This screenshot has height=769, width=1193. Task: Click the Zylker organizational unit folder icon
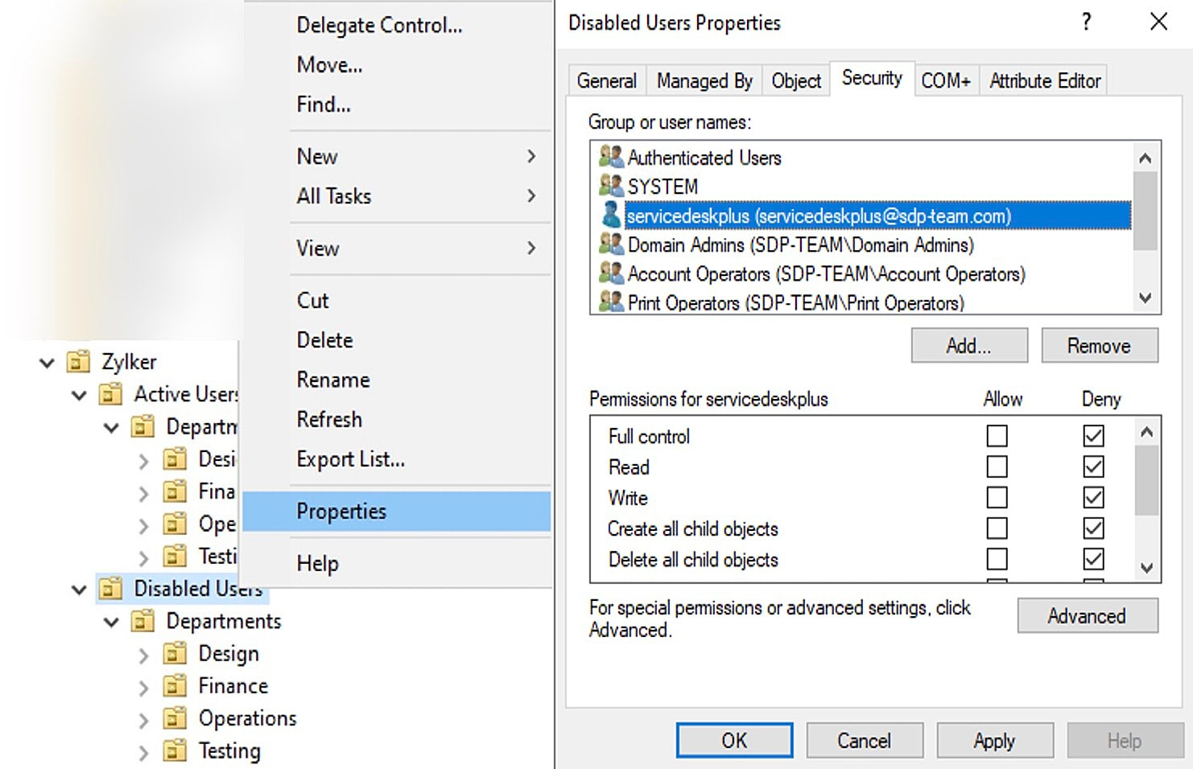coord(78,362)
